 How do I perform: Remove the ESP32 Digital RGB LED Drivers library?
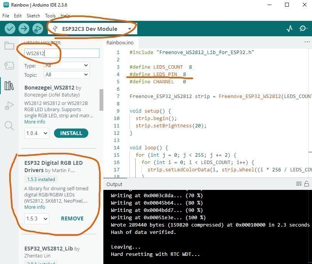click(72, 218)
